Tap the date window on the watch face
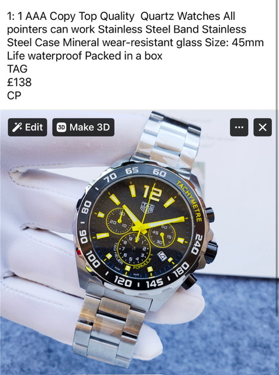279x375 pixels. [162, 256]
